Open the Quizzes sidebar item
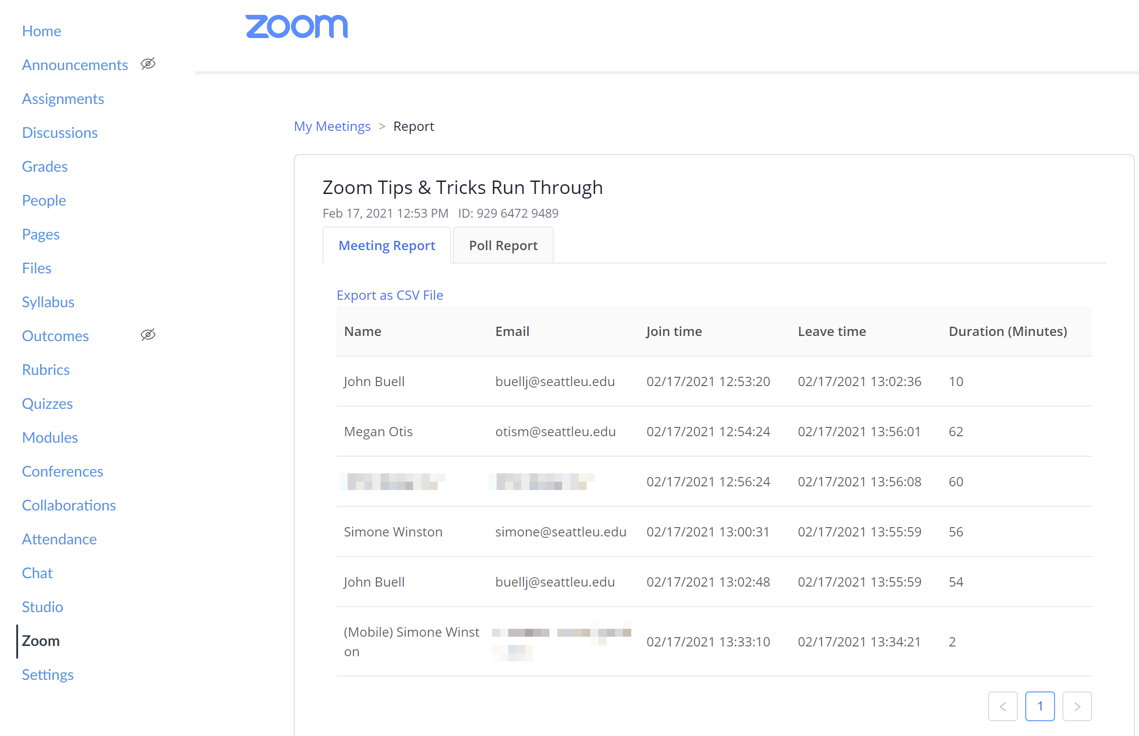Screen dimensions: 1139x736 pyautogui.click(x=47, y=403)
